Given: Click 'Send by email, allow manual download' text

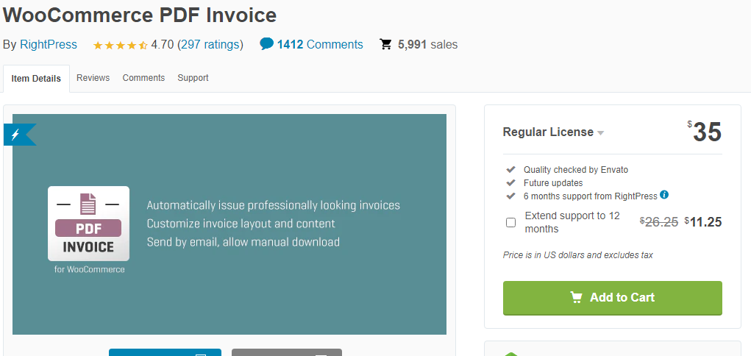Looking at the screenshot, I should (243, 242).
